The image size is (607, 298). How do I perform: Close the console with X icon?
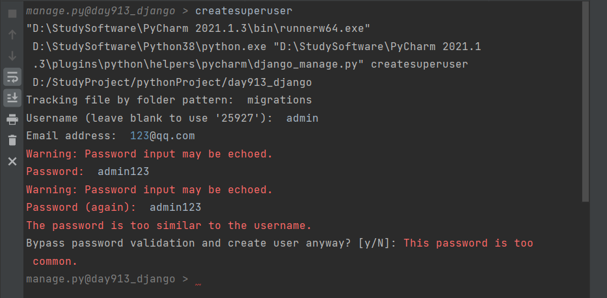[12, 161]
